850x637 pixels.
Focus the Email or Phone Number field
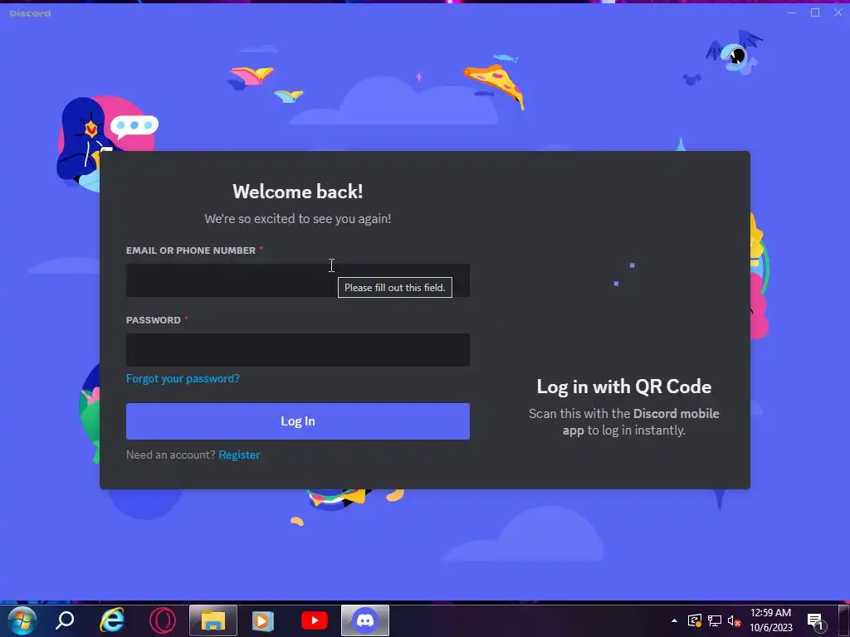coord(298,280)
